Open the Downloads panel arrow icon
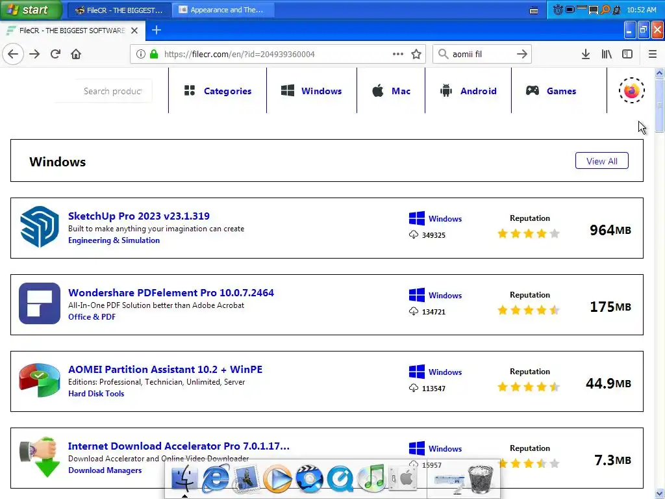 (586, 54)
